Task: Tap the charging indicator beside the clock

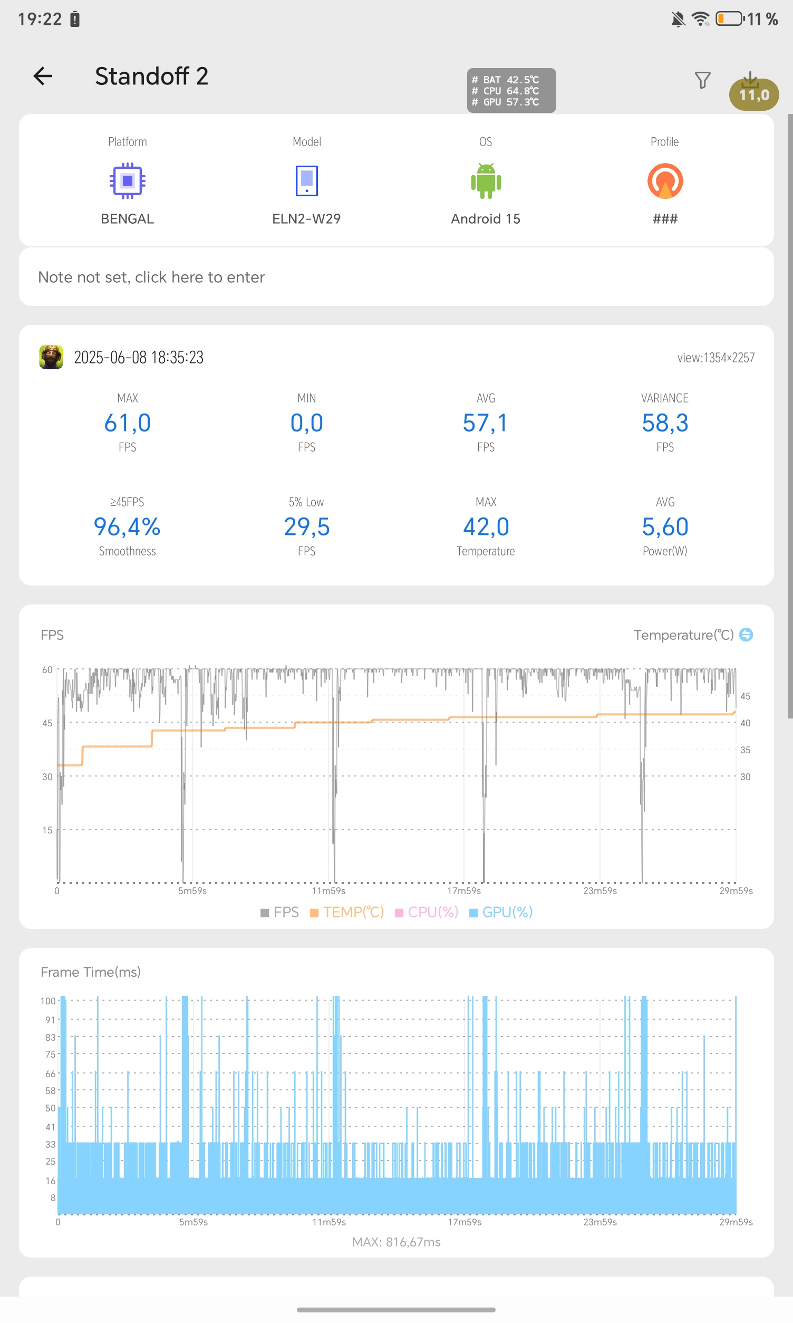Action: (75, 19)
